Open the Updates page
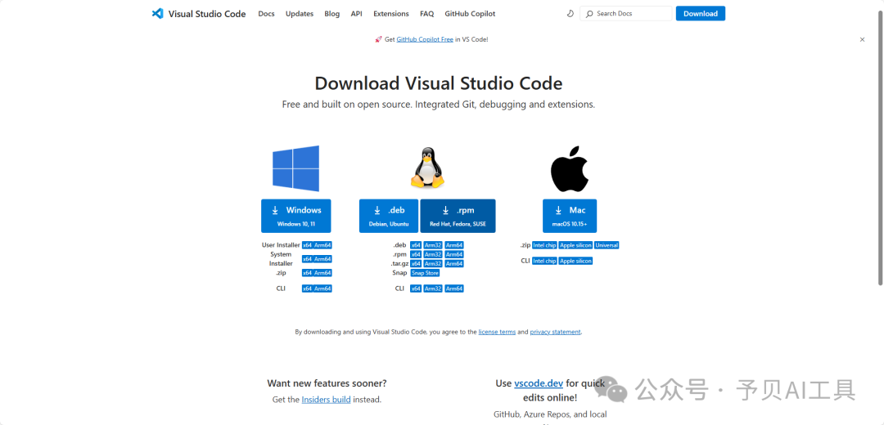The image size is (884, 425). click(300, 14)
